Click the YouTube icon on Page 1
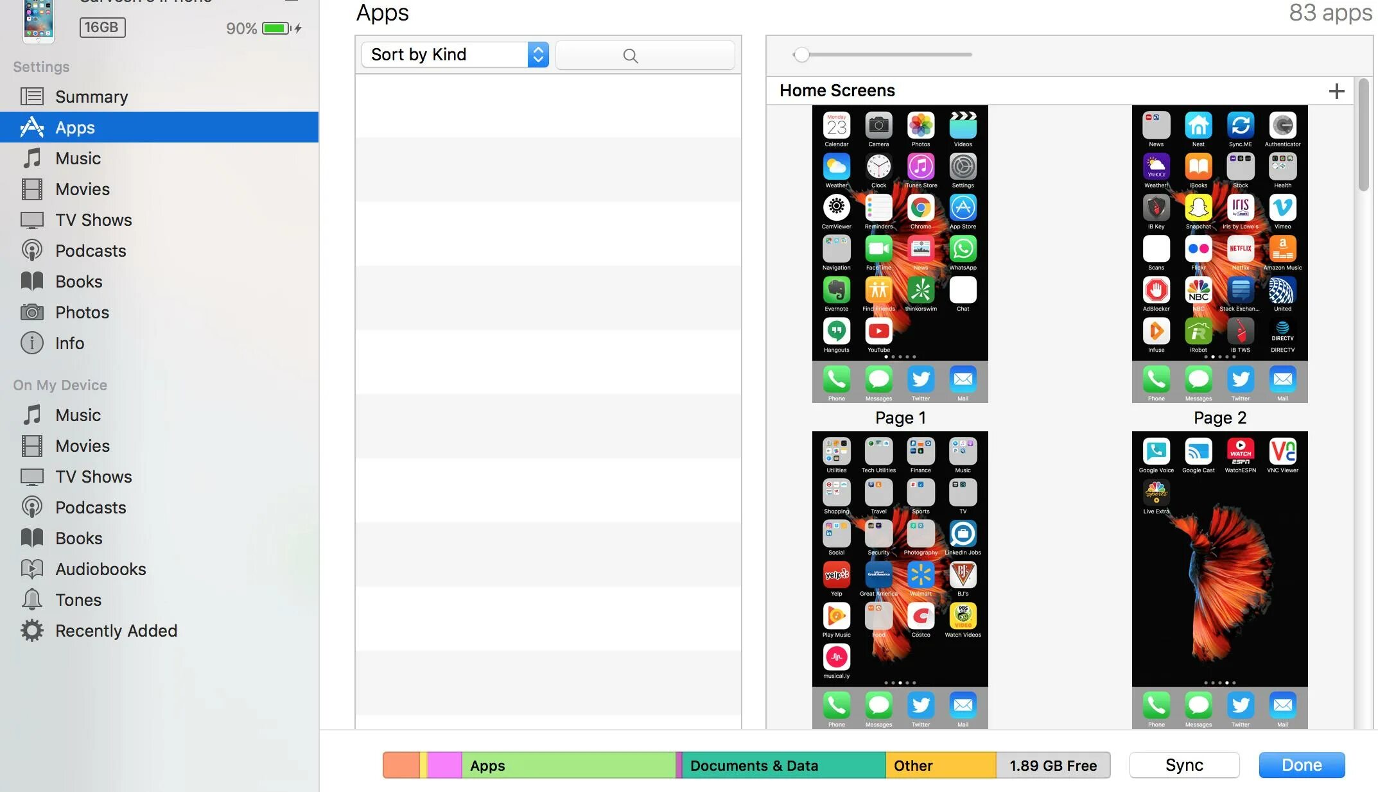1378x792 pixels. 878,331
